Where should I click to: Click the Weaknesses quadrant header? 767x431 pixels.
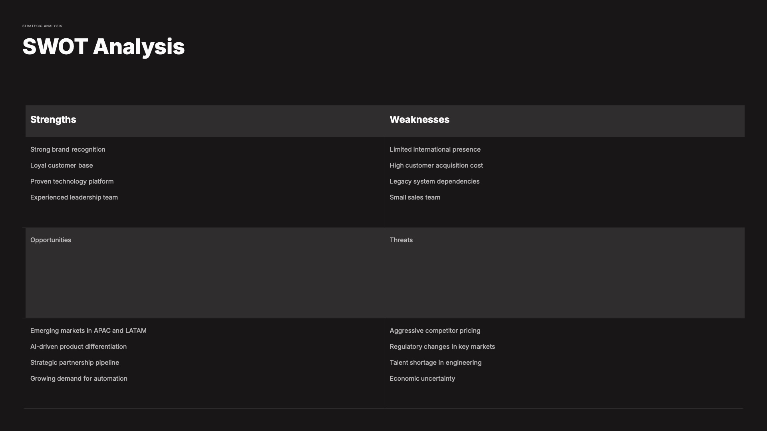419,120
